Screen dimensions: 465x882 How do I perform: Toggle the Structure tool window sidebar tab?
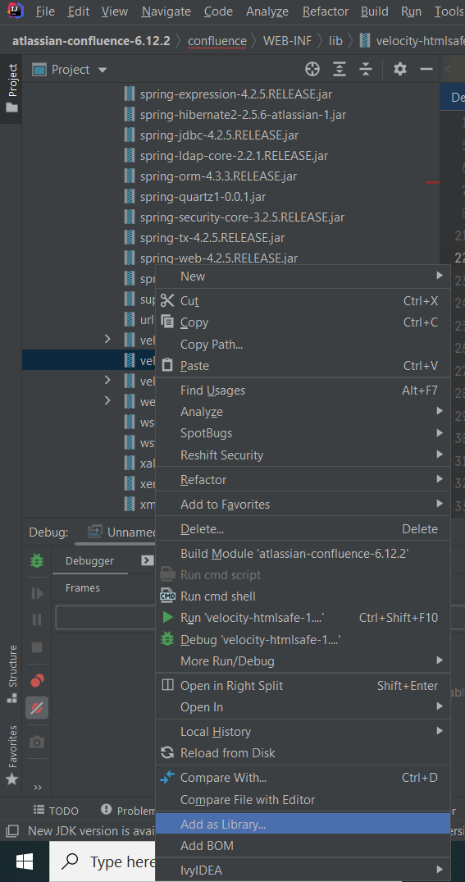[x=11, y=674]
